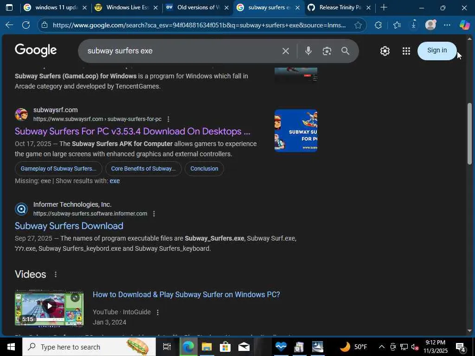475x356 pixels.
Task: Show results including exe link
Action: (115, 181)
